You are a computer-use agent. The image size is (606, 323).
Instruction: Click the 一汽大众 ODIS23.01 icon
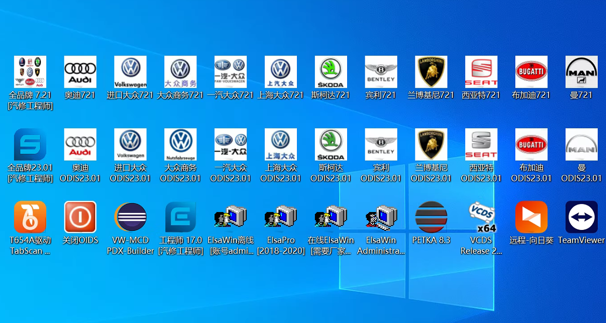point(230,145)
